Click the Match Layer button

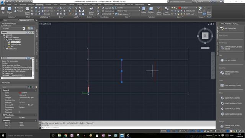click(189, 14)
